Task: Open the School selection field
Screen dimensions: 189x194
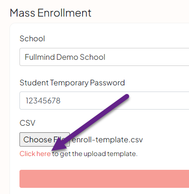Action: (104, 57)
